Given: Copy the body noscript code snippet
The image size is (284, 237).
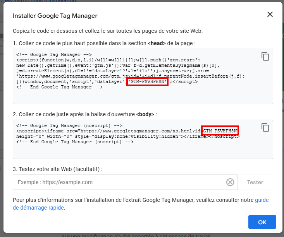Looking at the screenshot, I should tap(265, 127).
